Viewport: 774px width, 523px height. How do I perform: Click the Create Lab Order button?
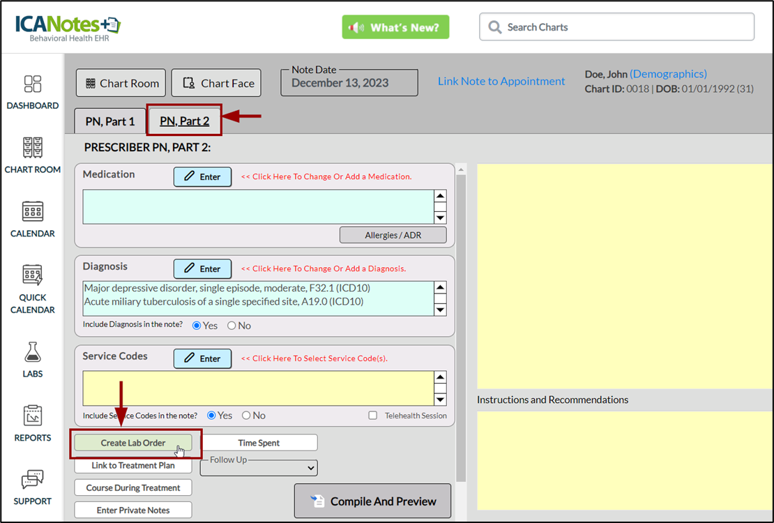133,443
